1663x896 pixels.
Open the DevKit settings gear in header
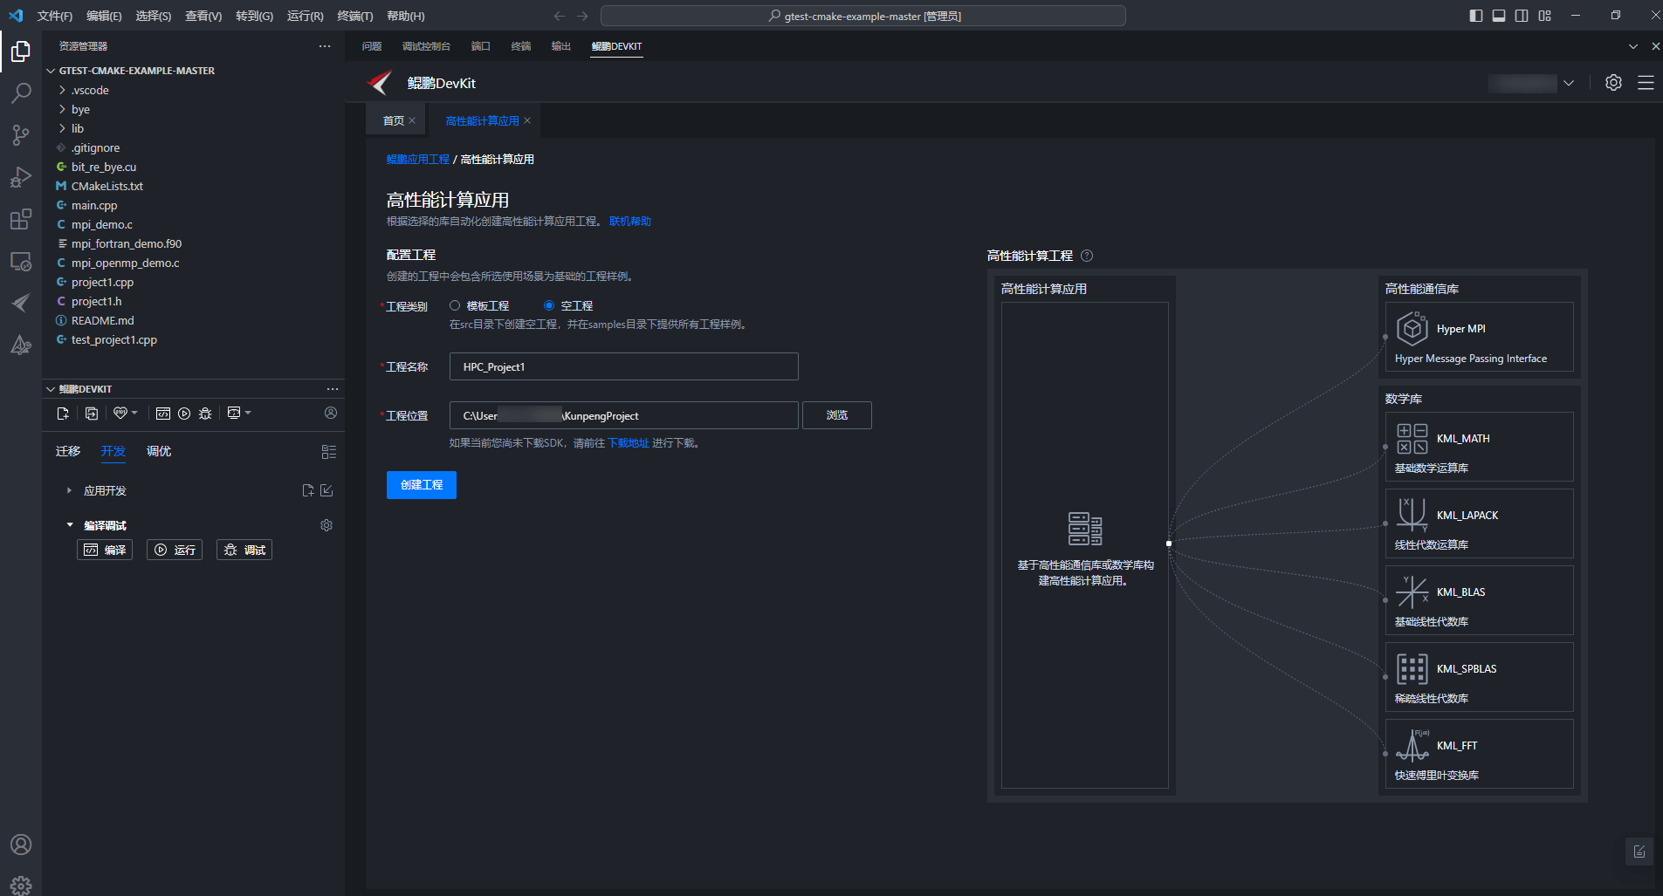tap(1613, 83)
